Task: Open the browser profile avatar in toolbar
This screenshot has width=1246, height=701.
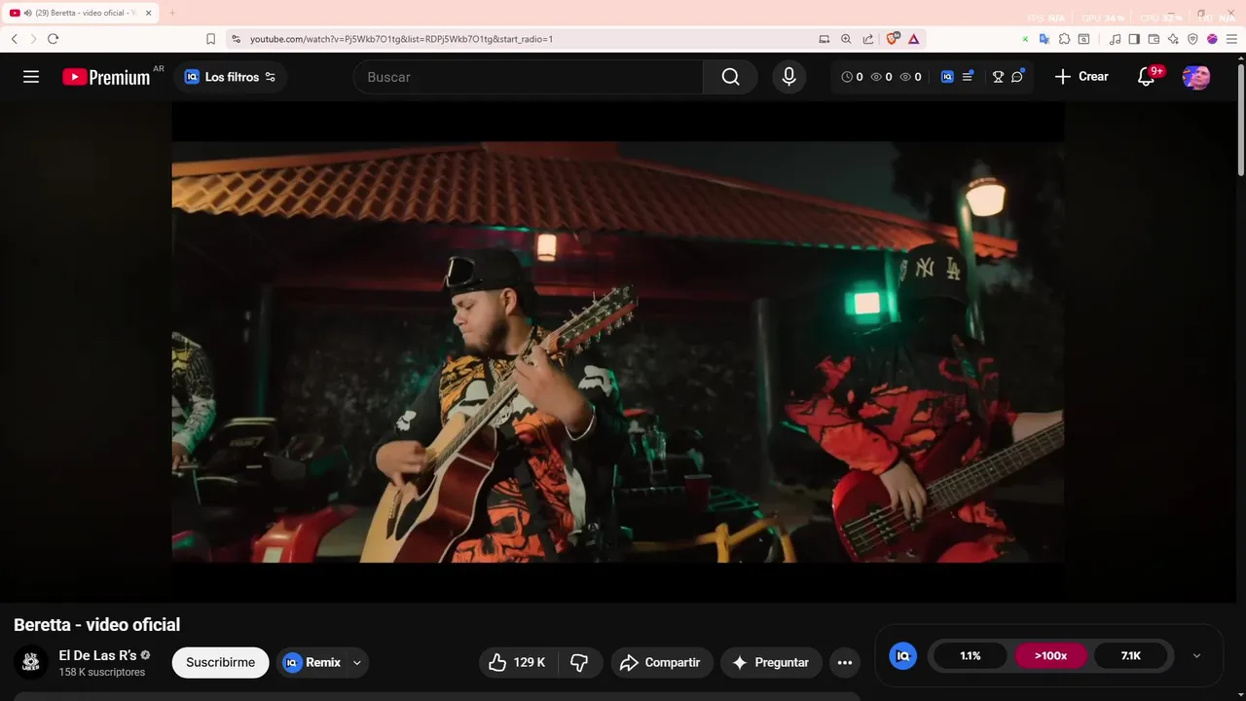Action: click(1212, 39)
